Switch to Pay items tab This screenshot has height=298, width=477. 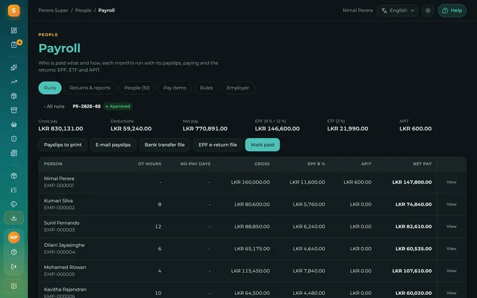175,88
